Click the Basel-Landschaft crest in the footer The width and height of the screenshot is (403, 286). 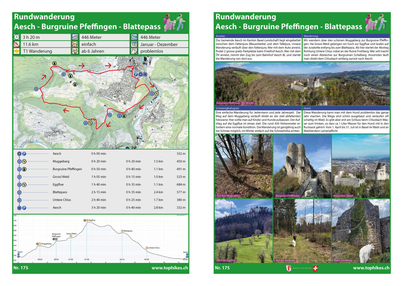289,268
